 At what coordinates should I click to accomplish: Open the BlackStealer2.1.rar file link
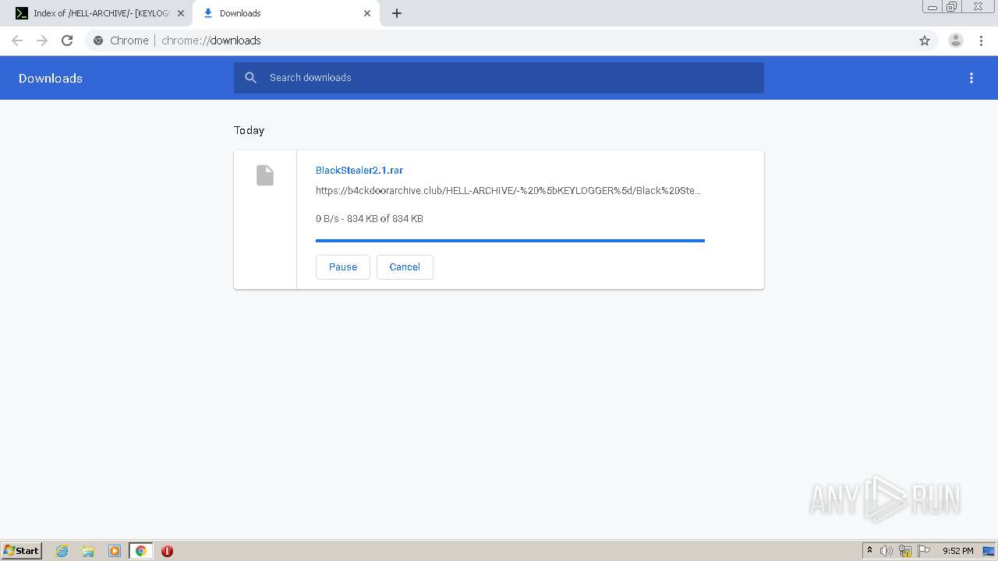tap(359, 170)
